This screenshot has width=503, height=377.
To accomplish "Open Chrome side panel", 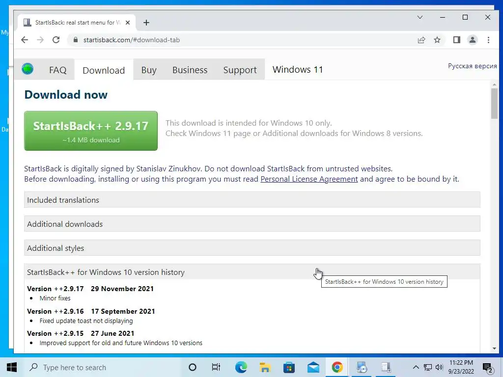I will coord(456,40).
